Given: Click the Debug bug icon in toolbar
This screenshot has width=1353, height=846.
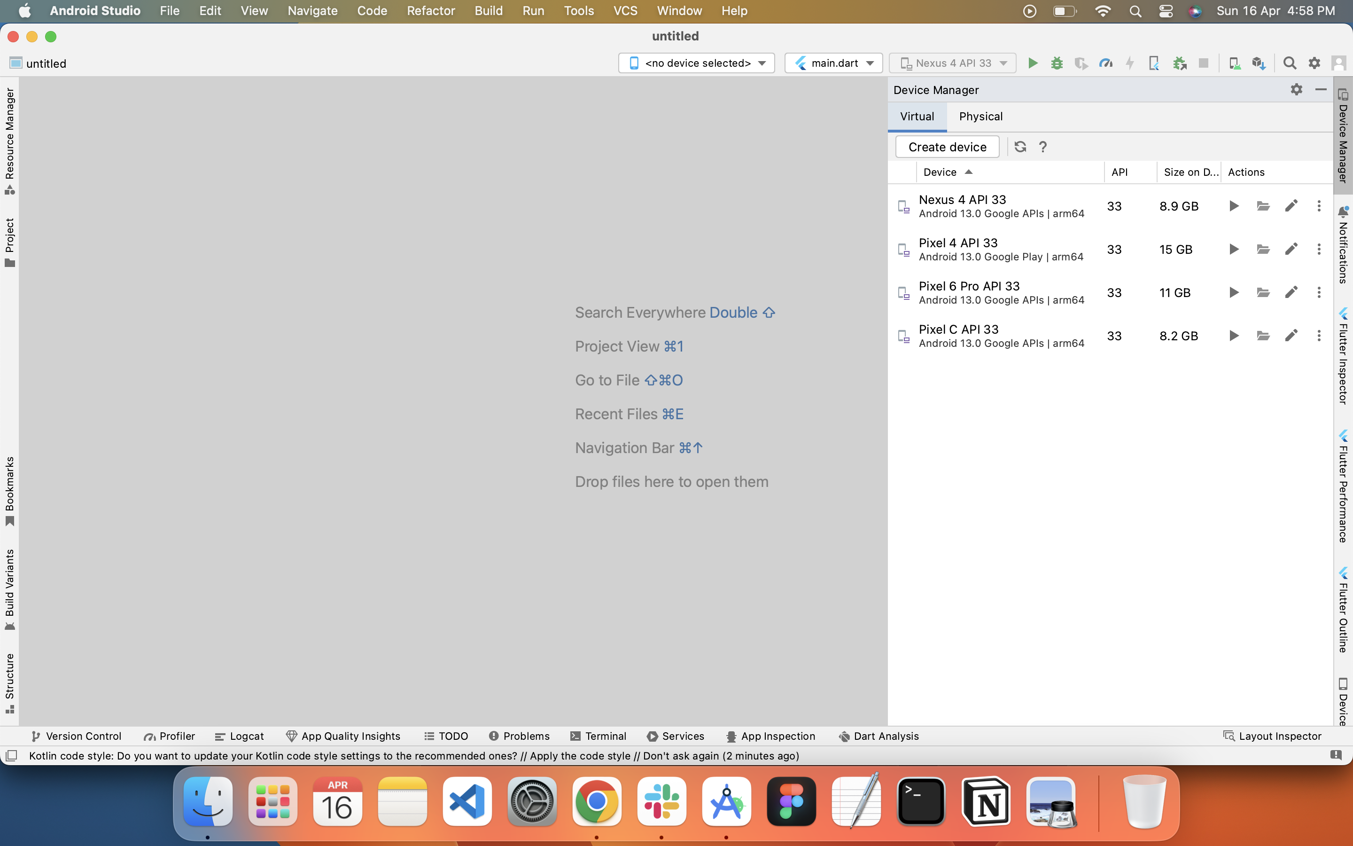Looking at the screenshot, I should (1057, 63).
